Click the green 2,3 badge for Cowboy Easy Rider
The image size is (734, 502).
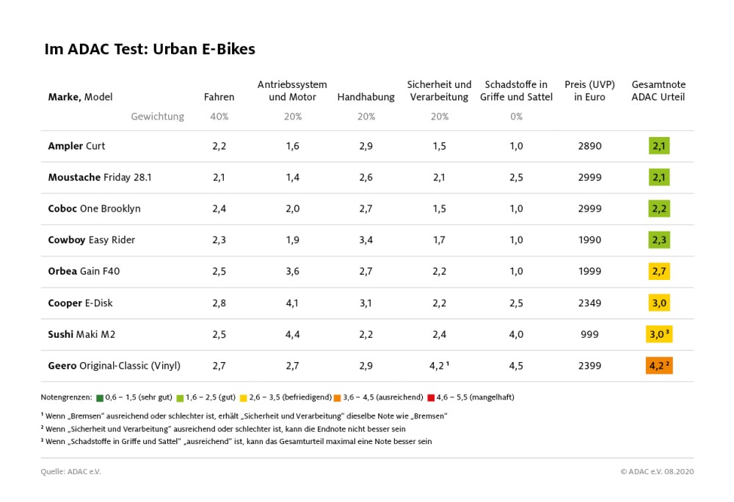659,240
